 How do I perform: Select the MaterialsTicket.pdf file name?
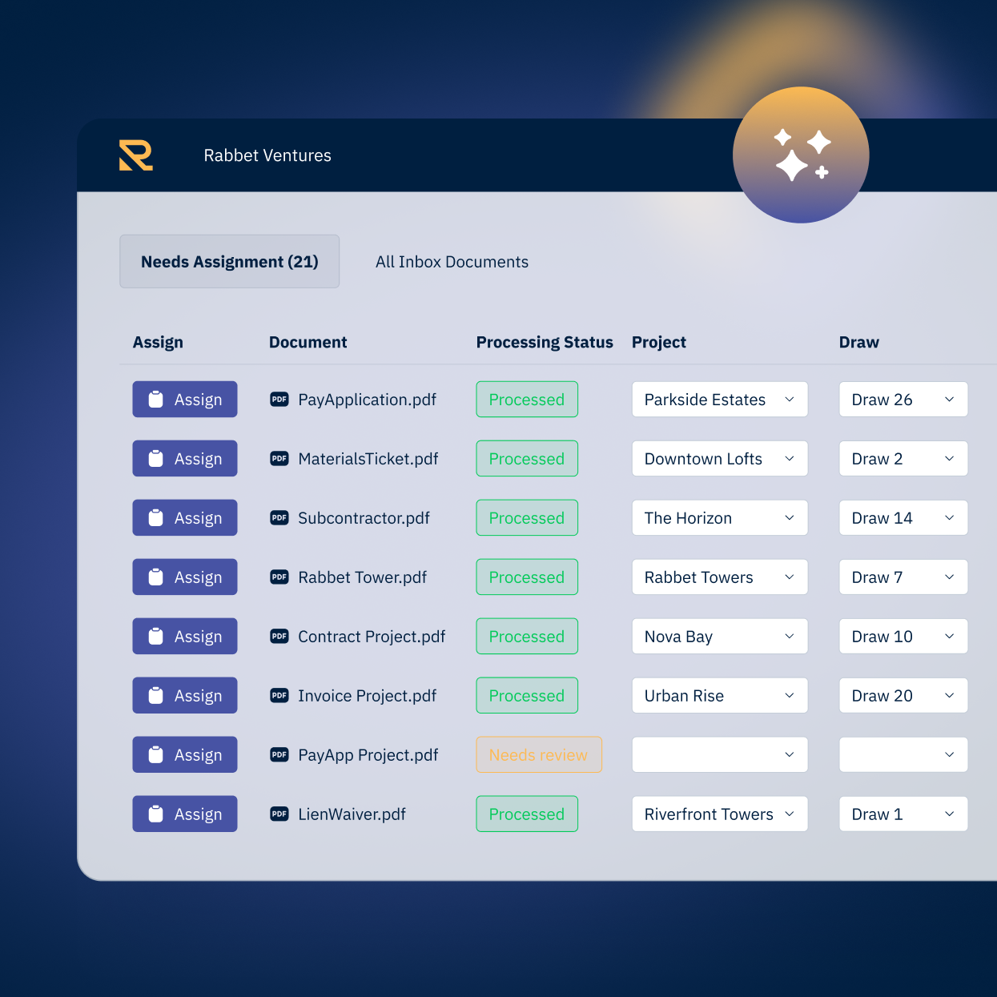pyautogui.click(x=368, y=459)
